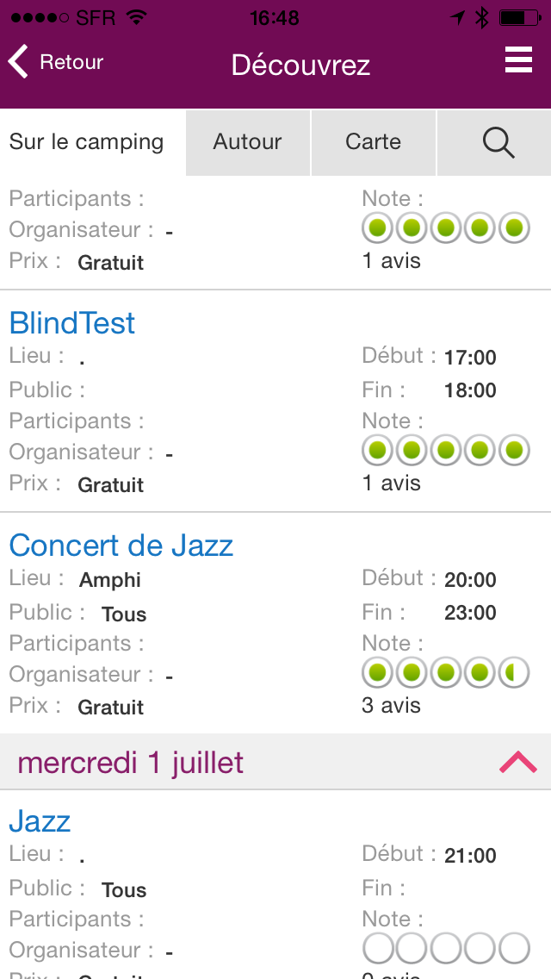Tap Concert de Jazz's half-filled fifth rating circle
Screen dimensions: 551x979
pos(514,673)
